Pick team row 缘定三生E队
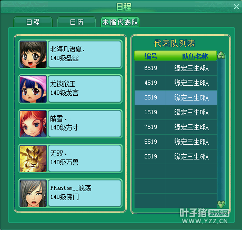The height and width of the screenshot is (230, 242). 176,127
